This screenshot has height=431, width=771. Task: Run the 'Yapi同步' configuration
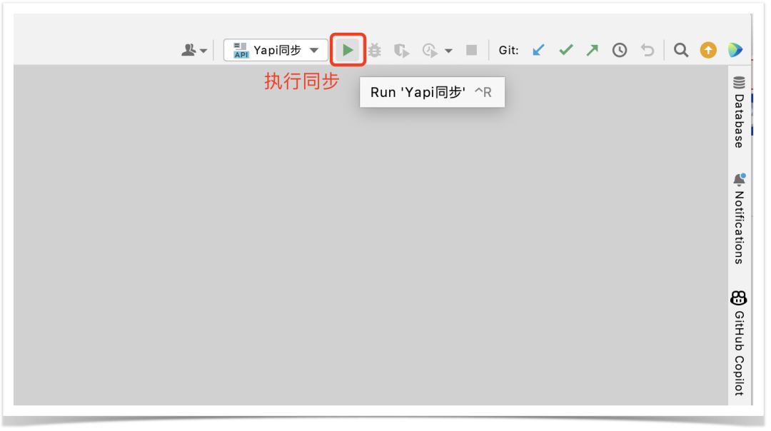pyautogui.click(x=348, y=50)
